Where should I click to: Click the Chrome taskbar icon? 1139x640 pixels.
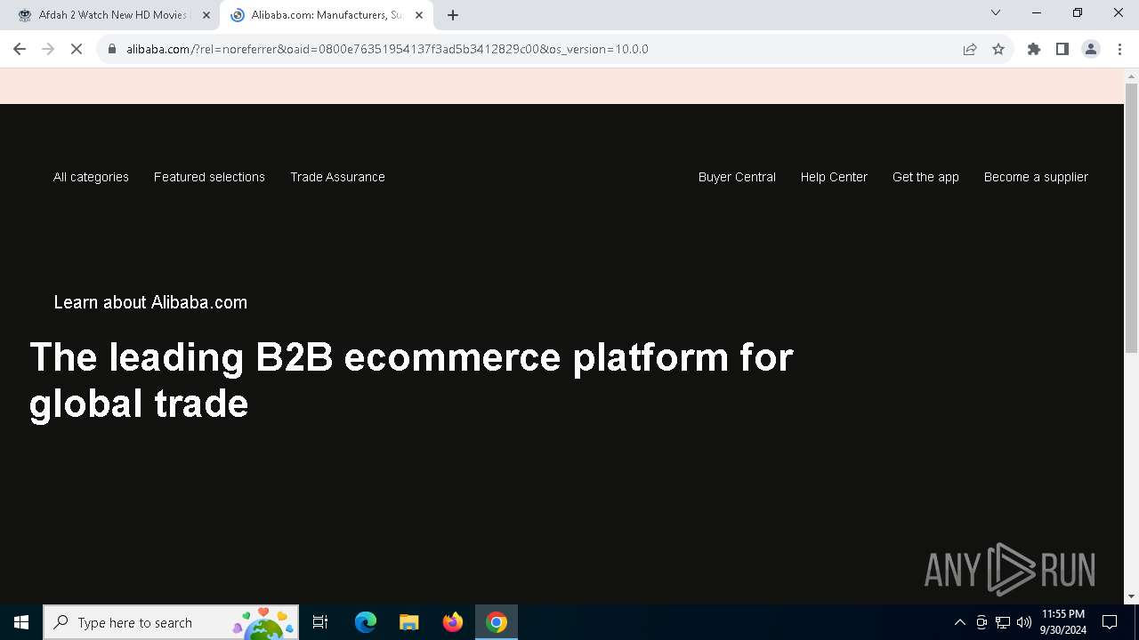pos(497,622)
